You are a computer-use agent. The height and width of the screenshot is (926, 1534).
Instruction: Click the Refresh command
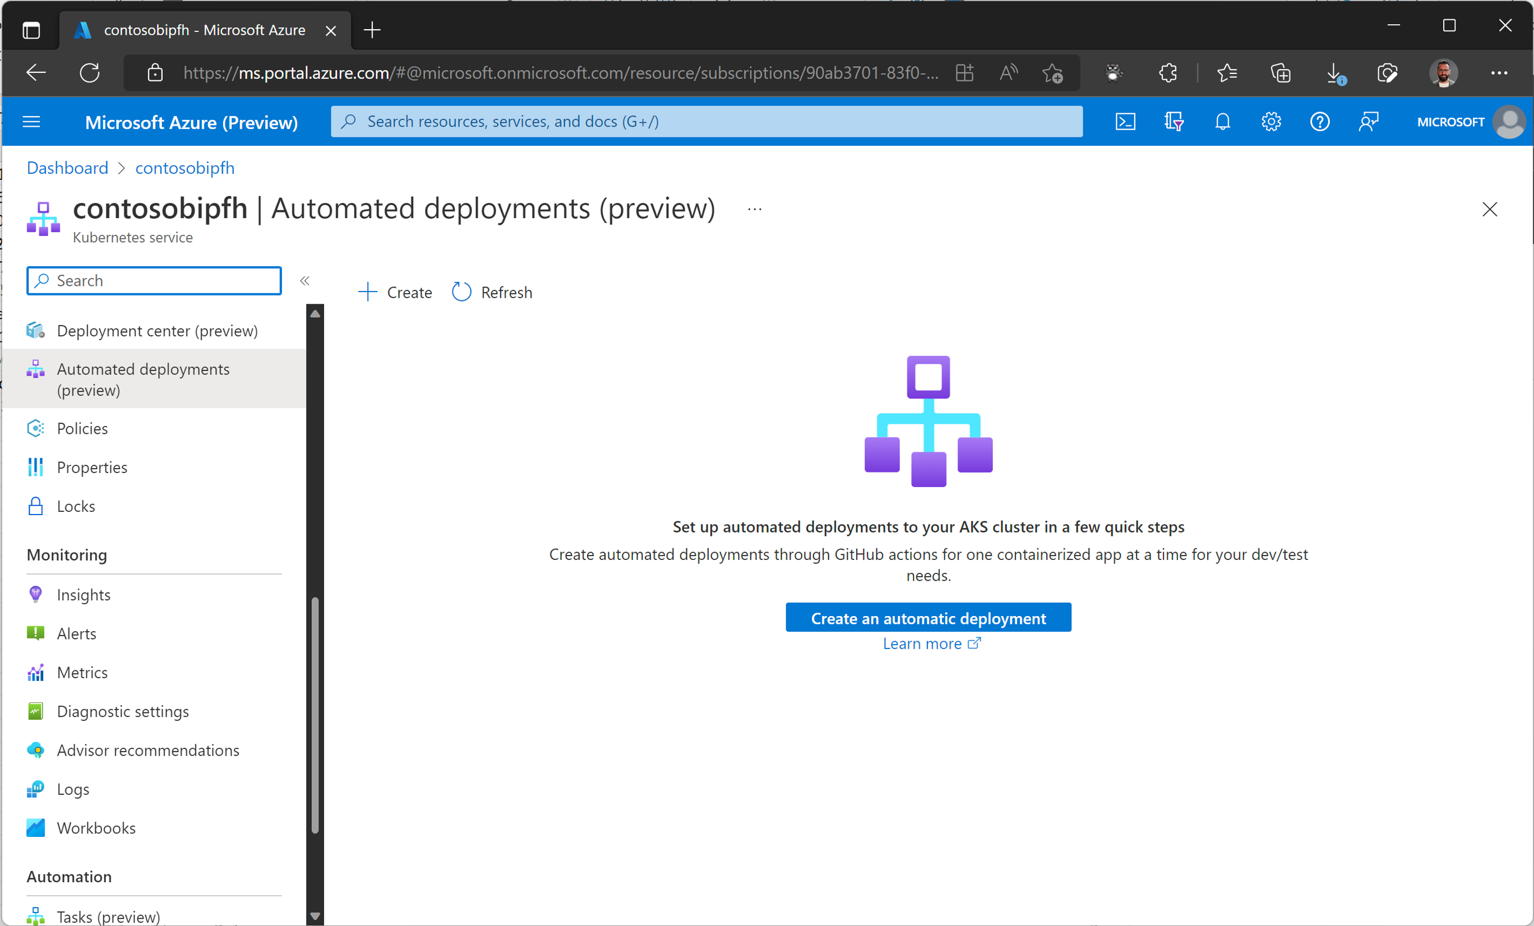coord(492,293)
